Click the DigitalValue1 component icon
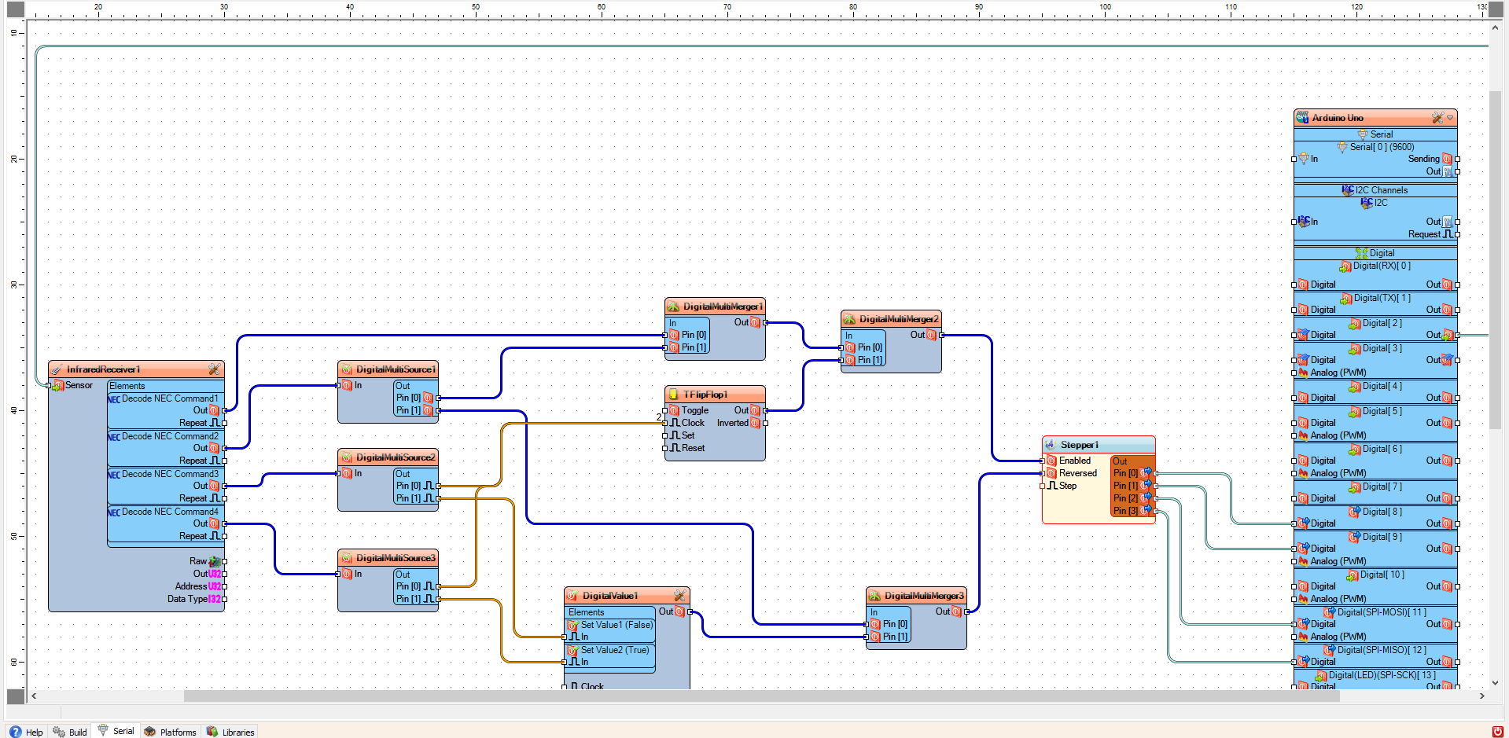 [572, 596]
